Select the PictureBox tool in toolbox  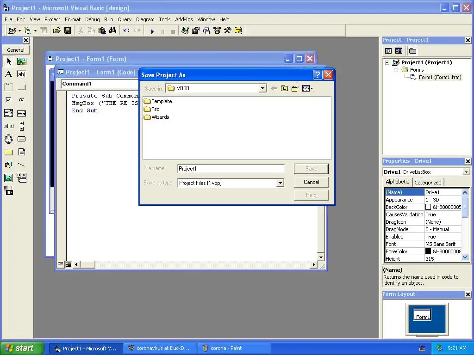tap(21, 61)
